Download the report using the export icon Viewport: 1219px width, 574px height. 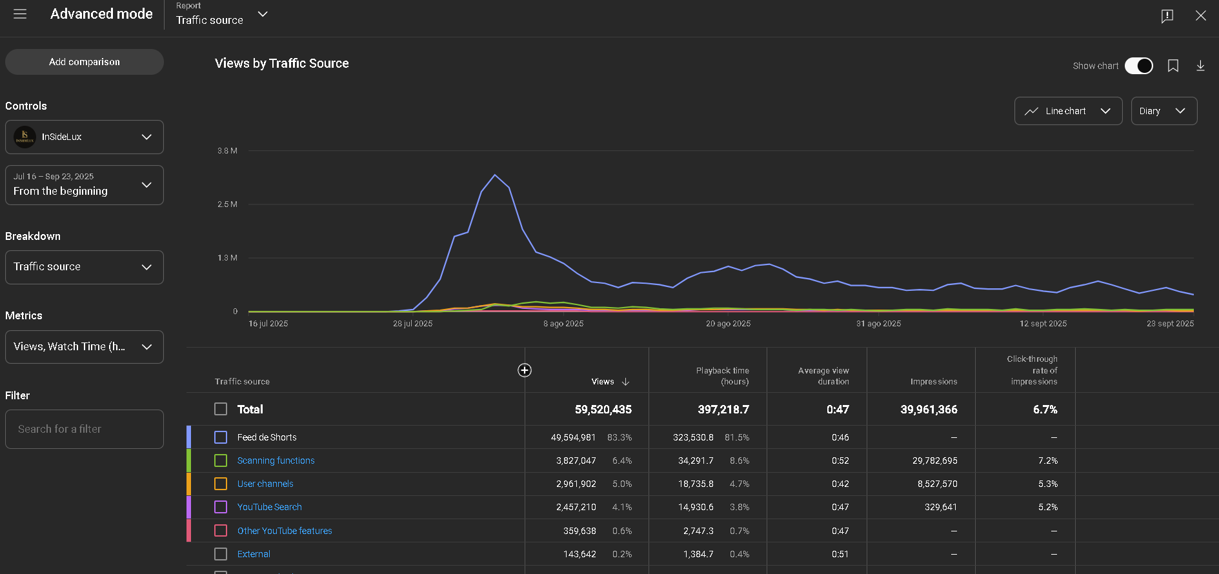(x=1200, y=66)
